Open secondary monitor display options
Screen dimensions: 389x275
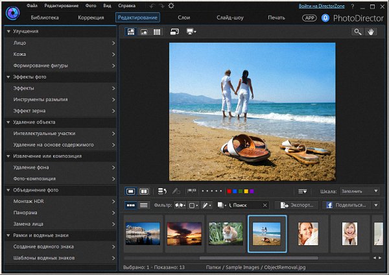(x=191, y=31)
